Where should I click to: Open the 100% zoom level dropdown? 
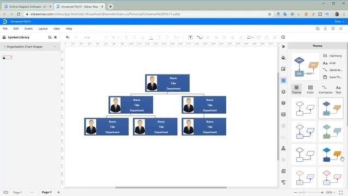coord(330,192)
